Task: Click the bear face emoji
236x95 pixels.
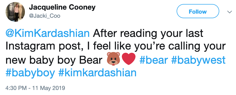Action: [x=113, y=59]
